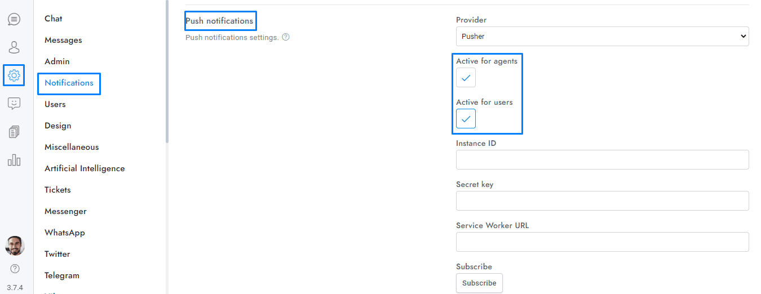Viewport: 761px width, 294px height.
Task: Open the users profile icon in sidebar
Action: point(14,47)
